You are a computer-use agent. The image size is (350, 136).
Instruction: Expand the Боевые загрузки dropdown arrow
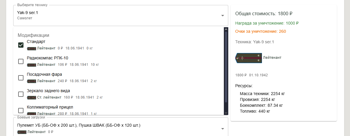tap(222, 129)
